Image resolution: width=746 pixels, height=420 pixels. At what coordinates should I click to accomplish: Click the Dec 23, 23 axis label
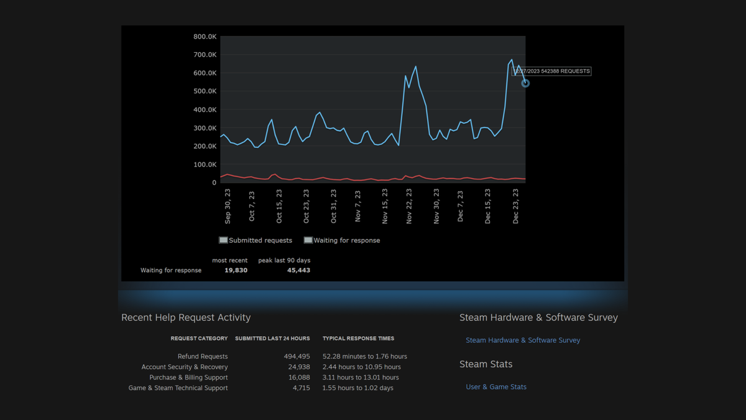[x=515, y=206]
